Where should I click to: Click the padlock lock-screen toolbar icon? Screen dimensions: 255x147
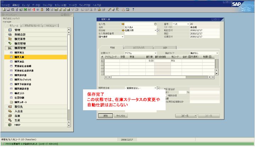(42, 10)
